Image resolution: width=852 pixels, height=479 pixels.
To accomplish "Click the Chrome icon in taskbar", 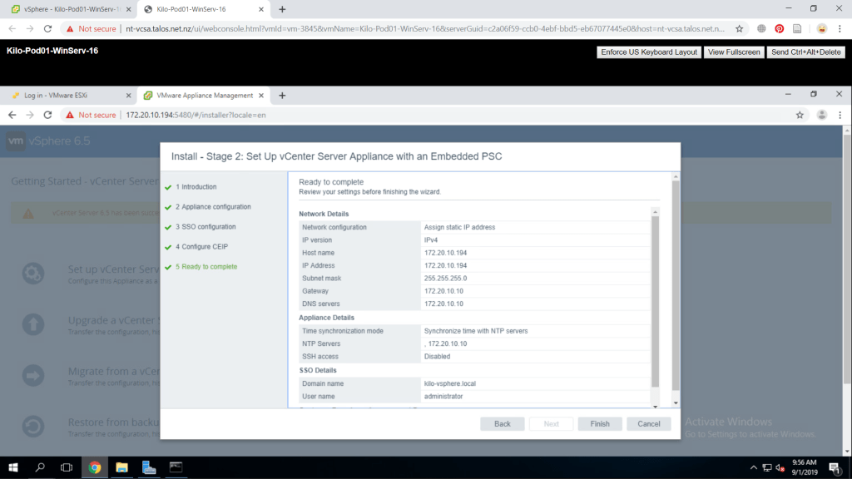I will pyautogui.click(x=95, y=467).
